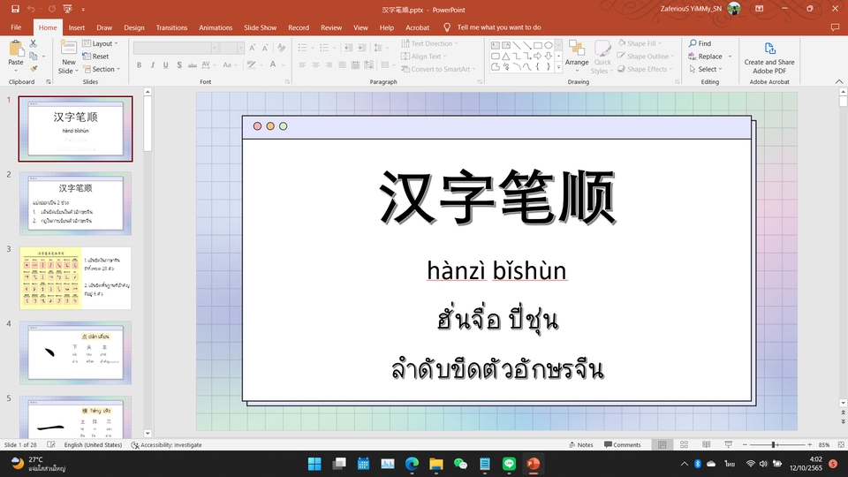This screenshot has height=477, width=848.
Task: Open the File tab
Action: point(16,27)
